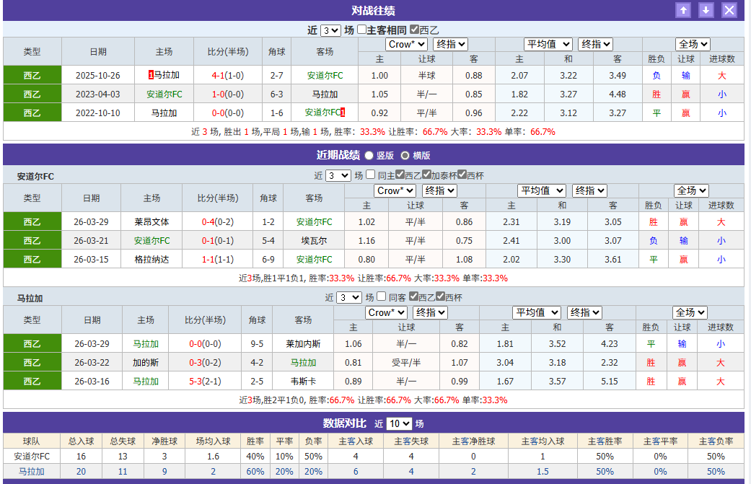This screenshot has width=751, height=484.
Task: Click the down arrow icon in 对战往绩 header
Action: (705, 10)
